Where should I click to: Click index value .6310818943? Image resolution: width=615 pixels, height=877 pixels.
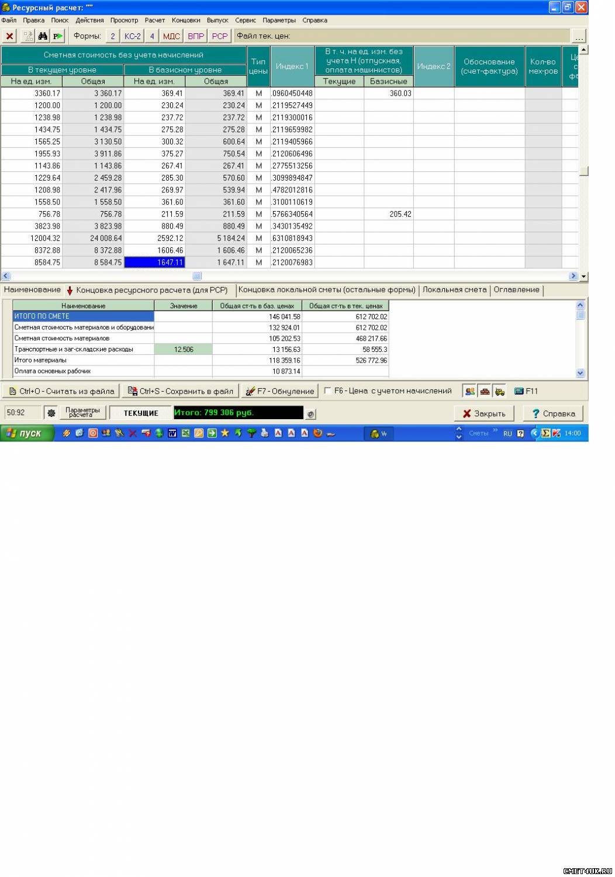(x=292, y=238)
